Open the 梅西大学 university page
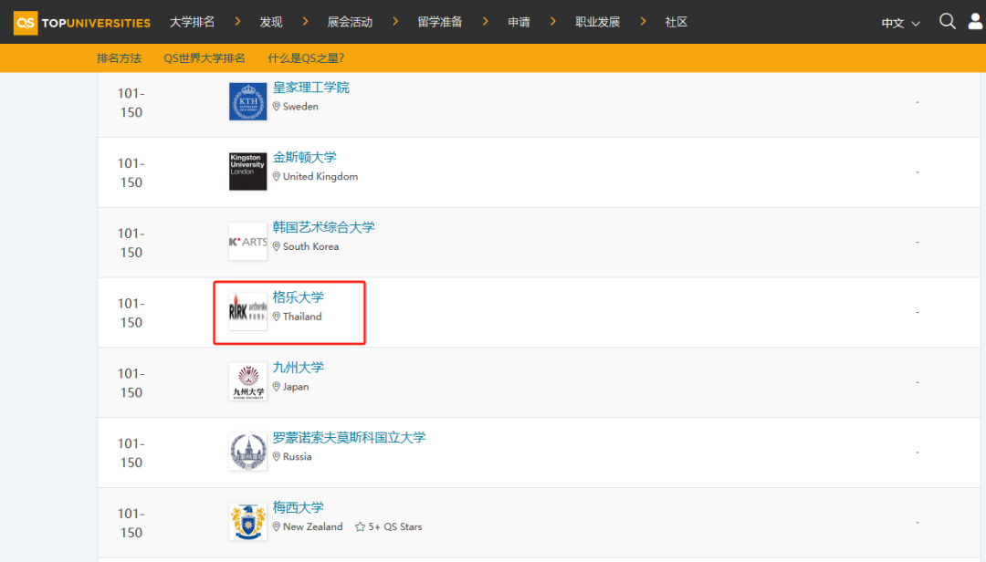 pyautogui.click(x=298, y=507)
